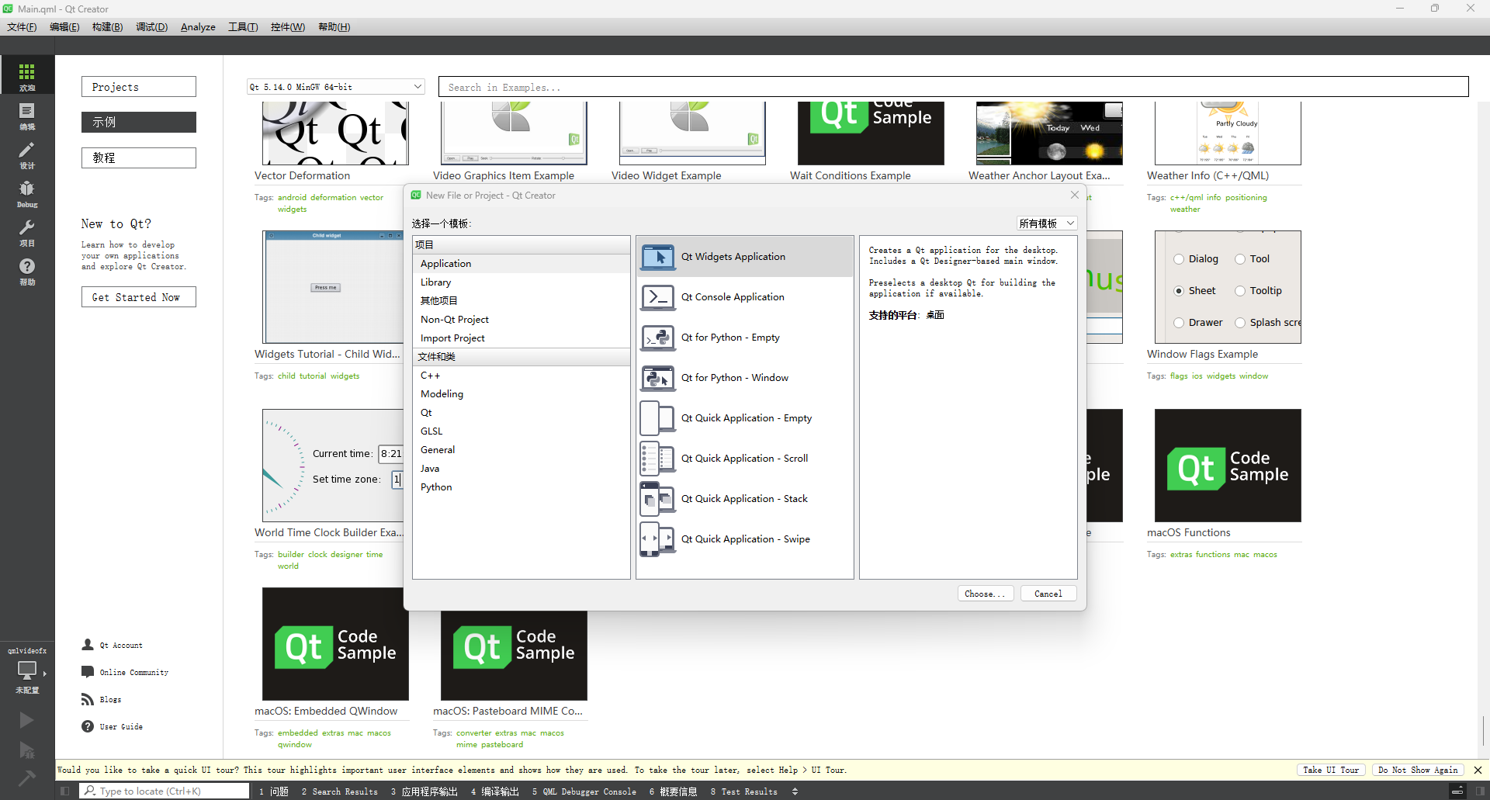Open the Help mode icon

pos(27,269)
